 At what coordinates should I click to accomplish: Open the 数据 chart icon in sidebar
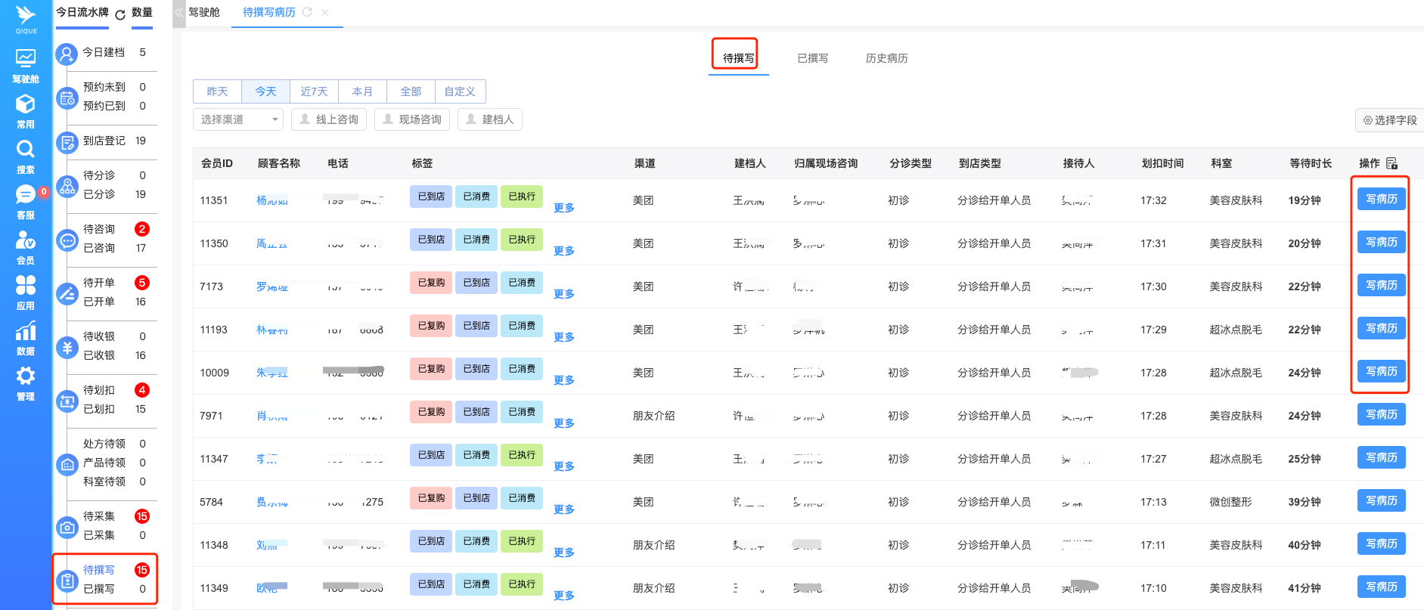click(26, 337)
